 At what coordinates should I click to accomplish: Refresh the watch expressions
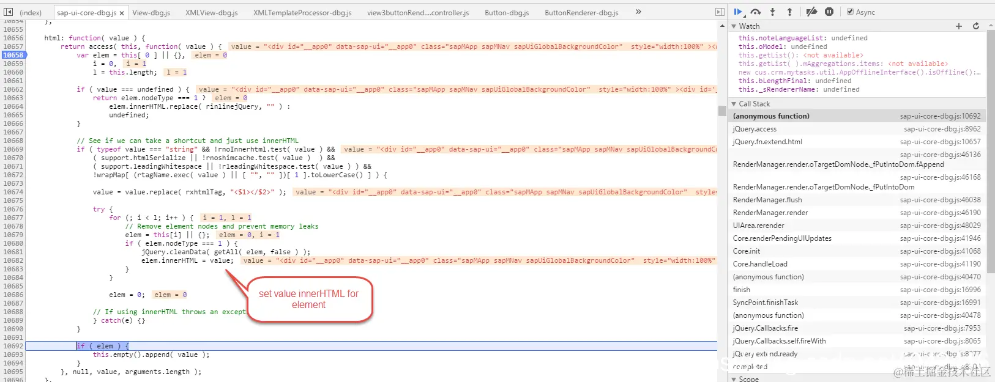tap(976, 26)
